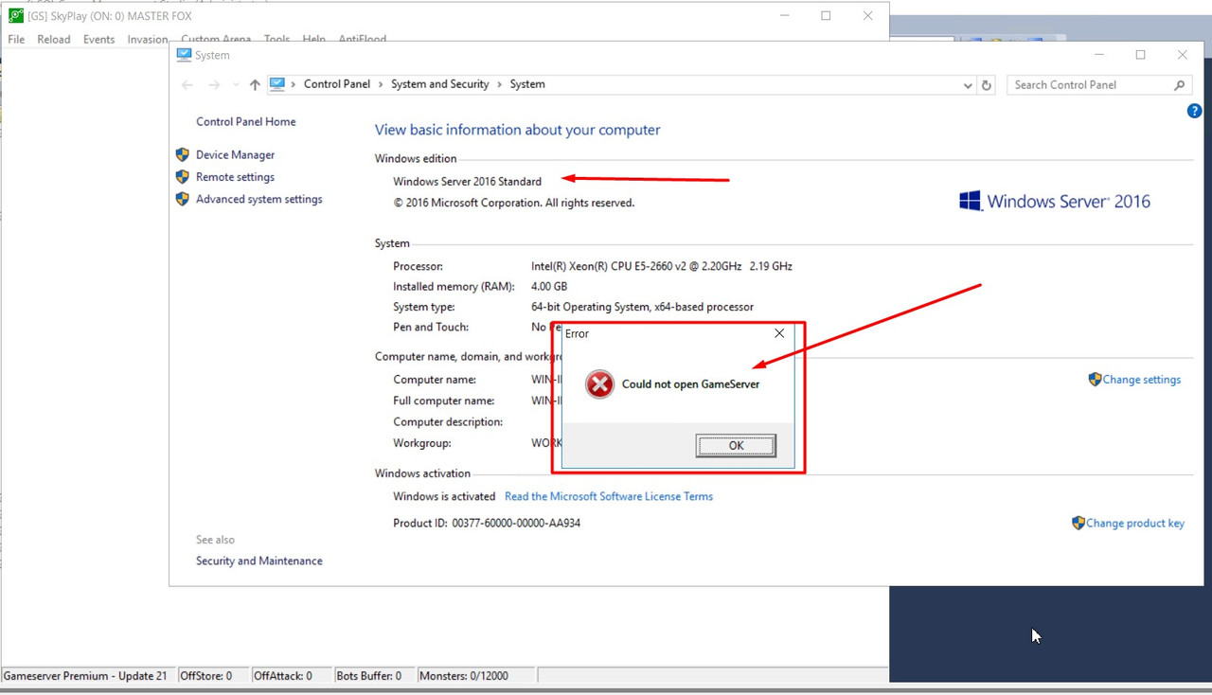This screenshot has width=1212, height=695.
Task: Refresh the System page
Action: tap(987, 85)
